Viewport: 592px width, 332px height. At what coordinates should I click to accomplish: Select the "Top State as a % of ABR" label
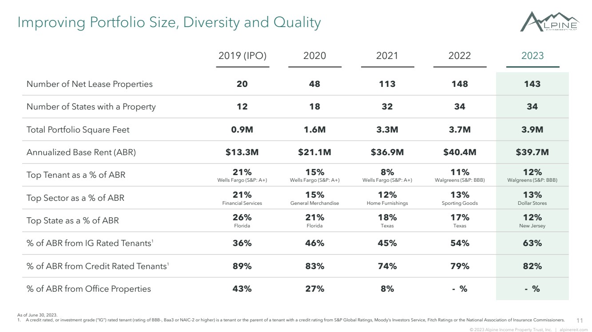coord(73,220)
